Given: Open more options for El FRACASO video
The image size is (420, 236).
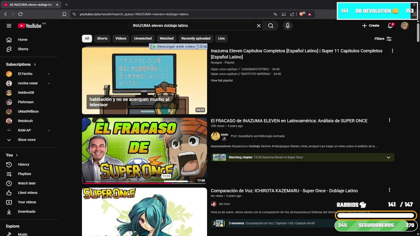Looking at the screenshot, I should tap(389, 120).
